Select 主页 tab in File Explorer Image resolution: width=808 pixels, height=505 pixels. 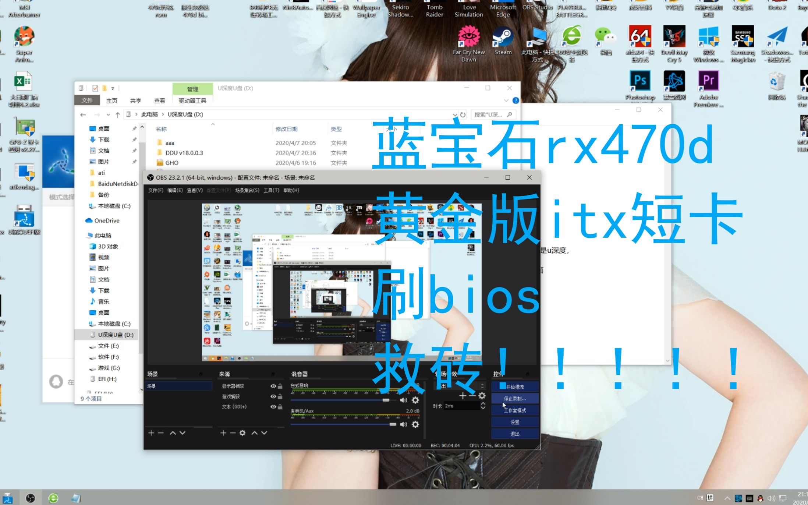click(112, 100)
